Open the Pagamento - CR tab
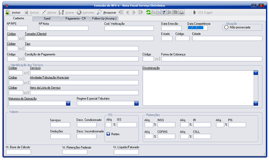The height and width of the screenshot is (160, 269). (76, 18)
